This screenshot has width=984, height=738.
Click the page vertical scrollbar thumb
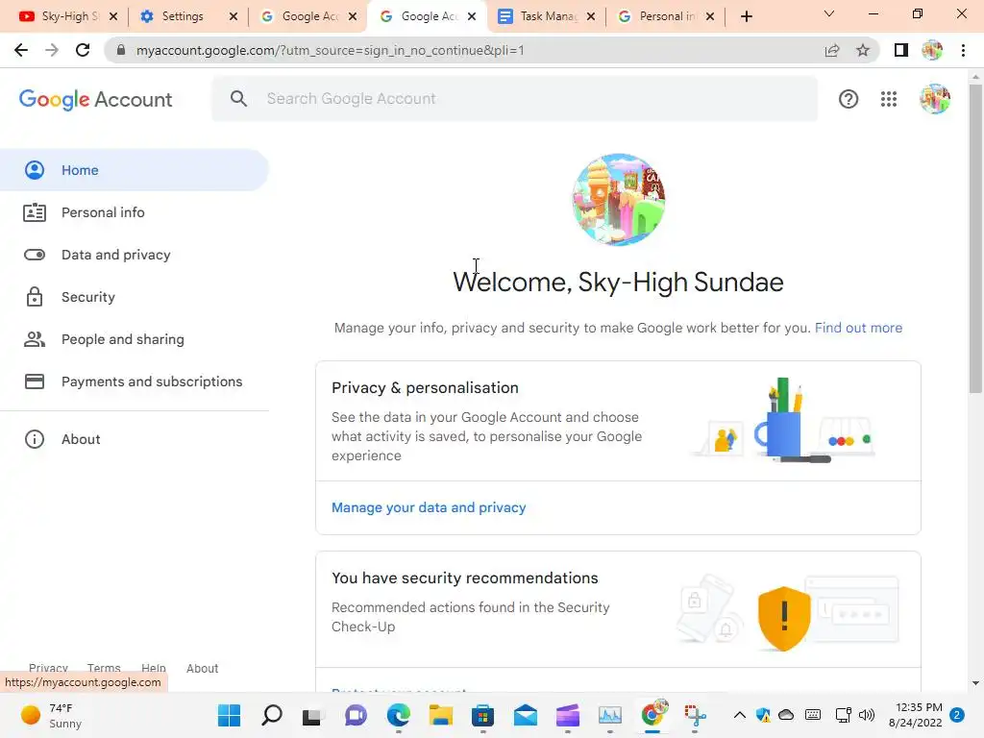pyautogui.click(x=974, y=238)
